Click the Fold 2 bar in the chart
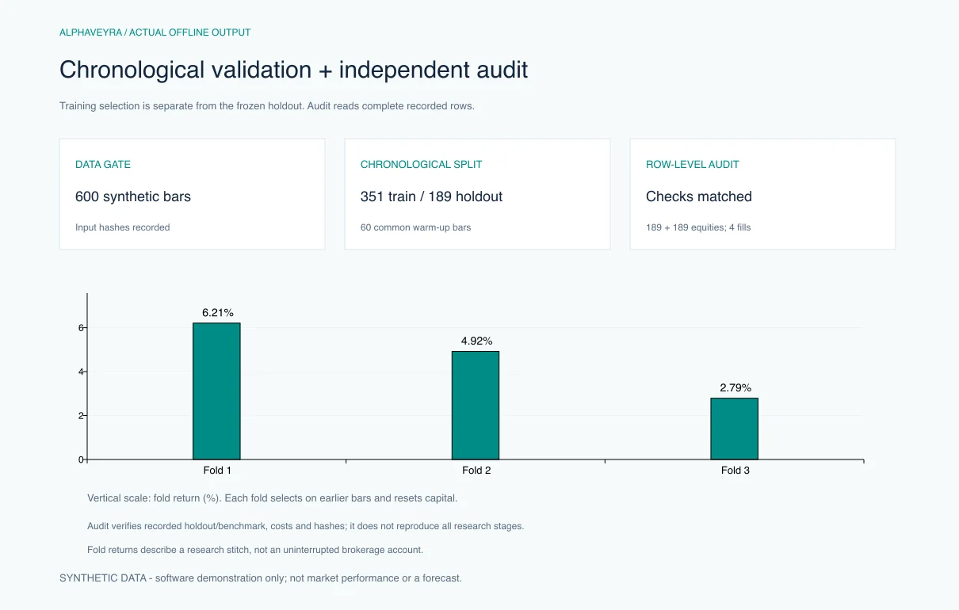 point(476,406)
